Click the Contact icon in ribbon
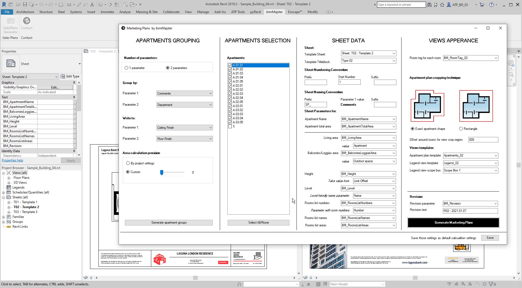 click(x=27, y=21)
